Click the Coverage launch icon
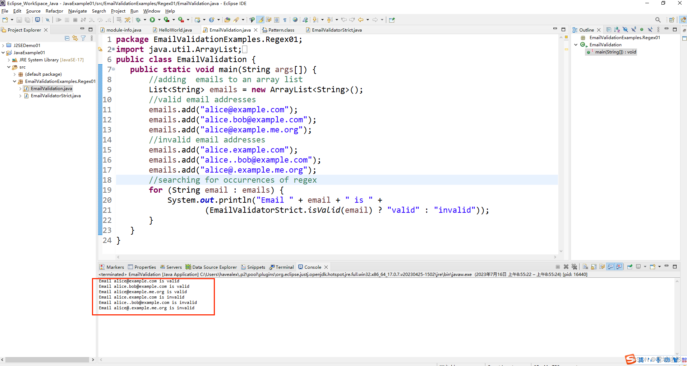687x366 pixels. 167,20
